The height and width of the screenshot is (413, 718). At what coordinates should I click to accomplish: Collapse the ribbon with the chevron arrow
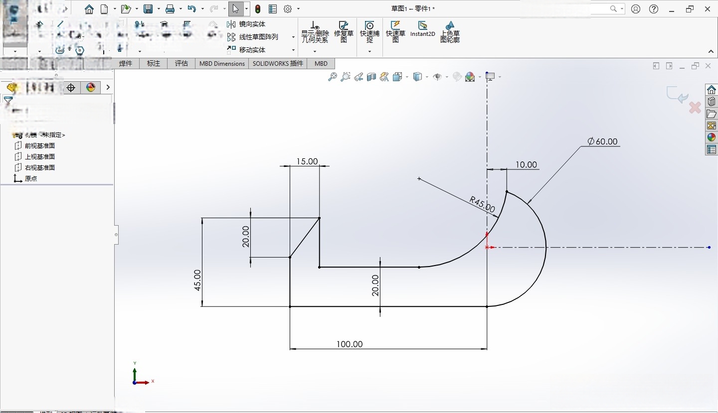(711, 51)
